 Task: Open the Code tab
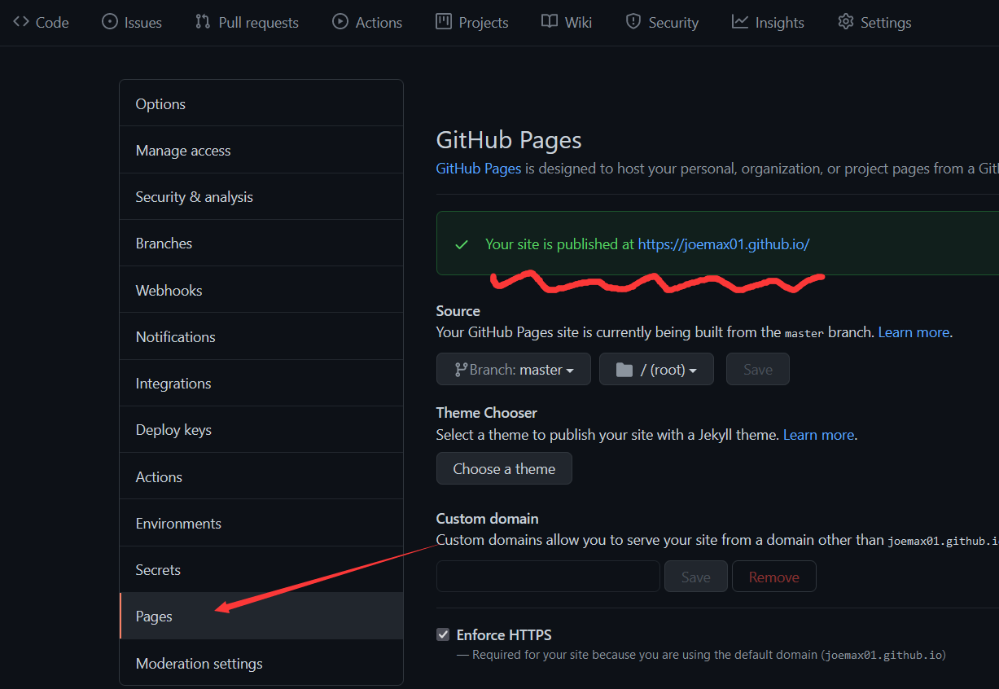tap(41, 22)
